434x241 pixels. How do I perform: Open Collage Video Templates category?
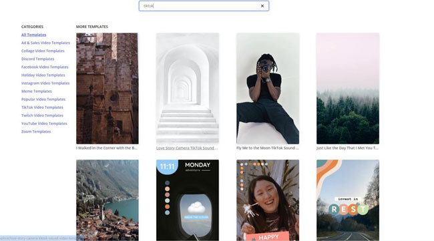click(x=43, y=51)
